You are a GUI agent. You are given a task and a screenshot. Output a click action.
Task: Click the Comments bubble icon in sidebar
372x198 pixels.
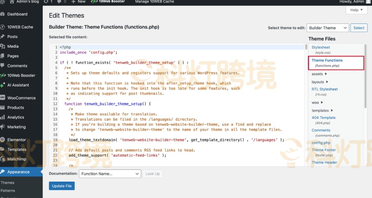tap(3, 66)
